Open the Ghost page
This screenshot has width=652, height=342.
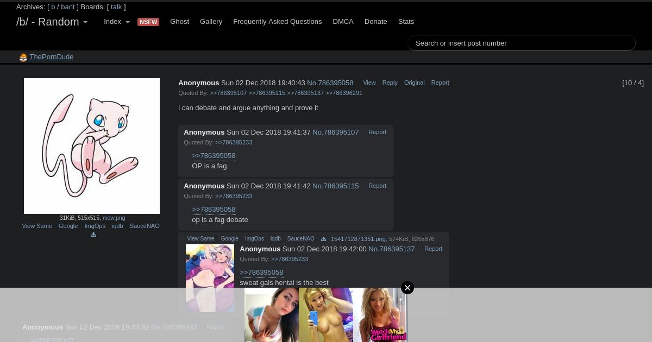pyautogui.click(x=179, y=22)
